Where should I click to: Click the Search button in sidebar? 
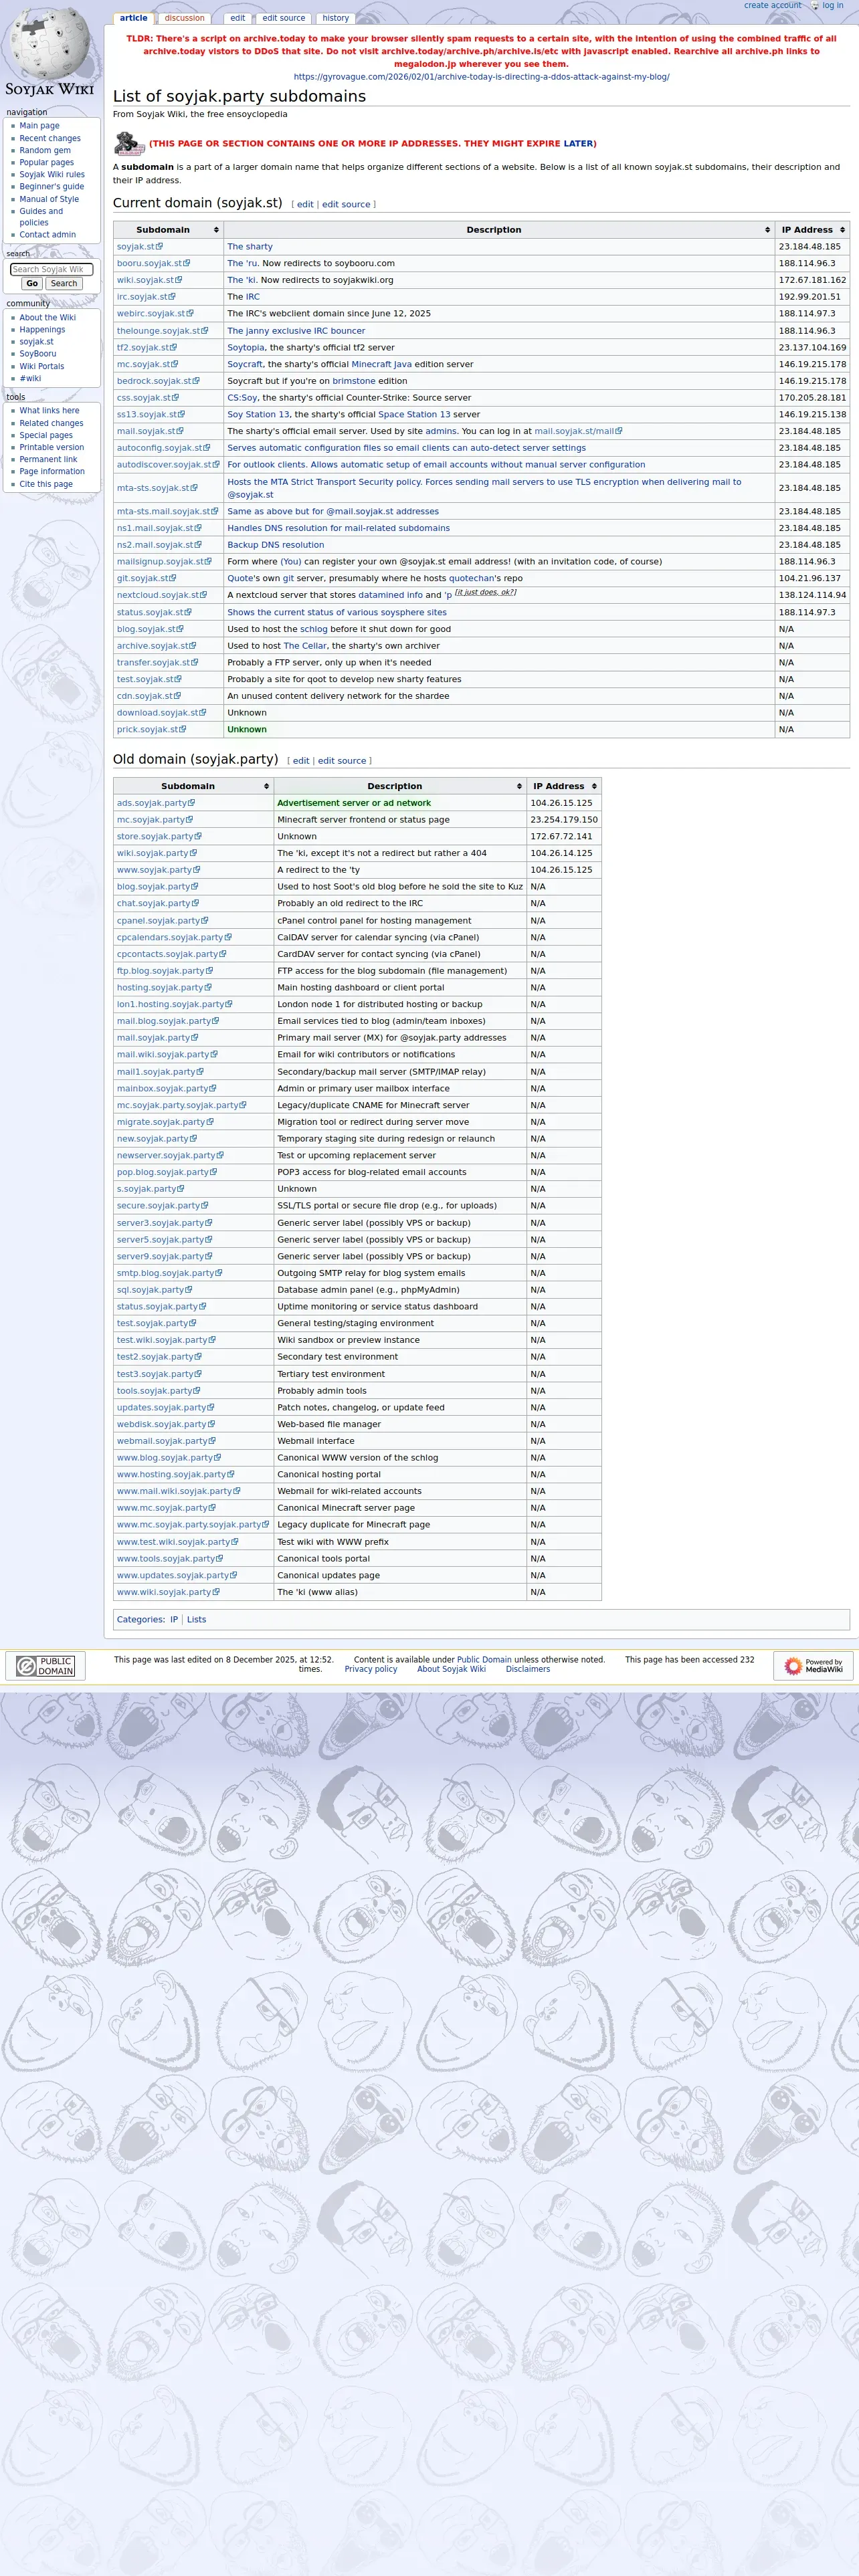(x=64, y=284)
